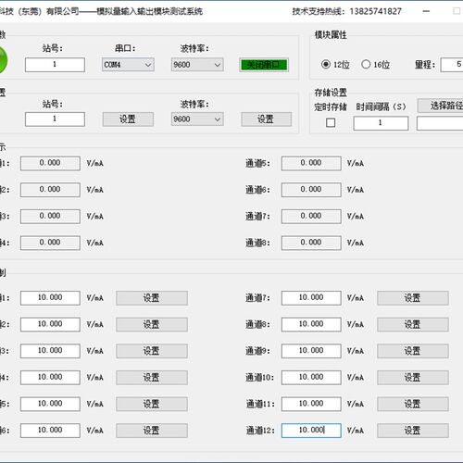The height and width of the screenshot is (463, 463).
Task: Click the 模块属性 group label
Action: (331, 35)
